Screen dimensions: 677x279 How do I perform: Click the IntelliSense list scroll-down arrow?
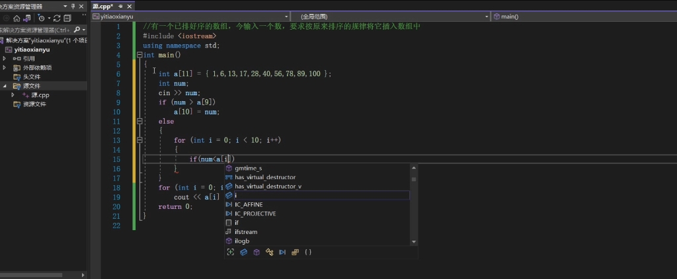point(414,242)
